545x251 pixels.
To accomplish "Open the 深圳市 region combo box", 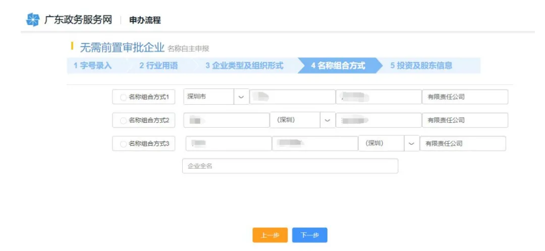I will pos(216,97).
